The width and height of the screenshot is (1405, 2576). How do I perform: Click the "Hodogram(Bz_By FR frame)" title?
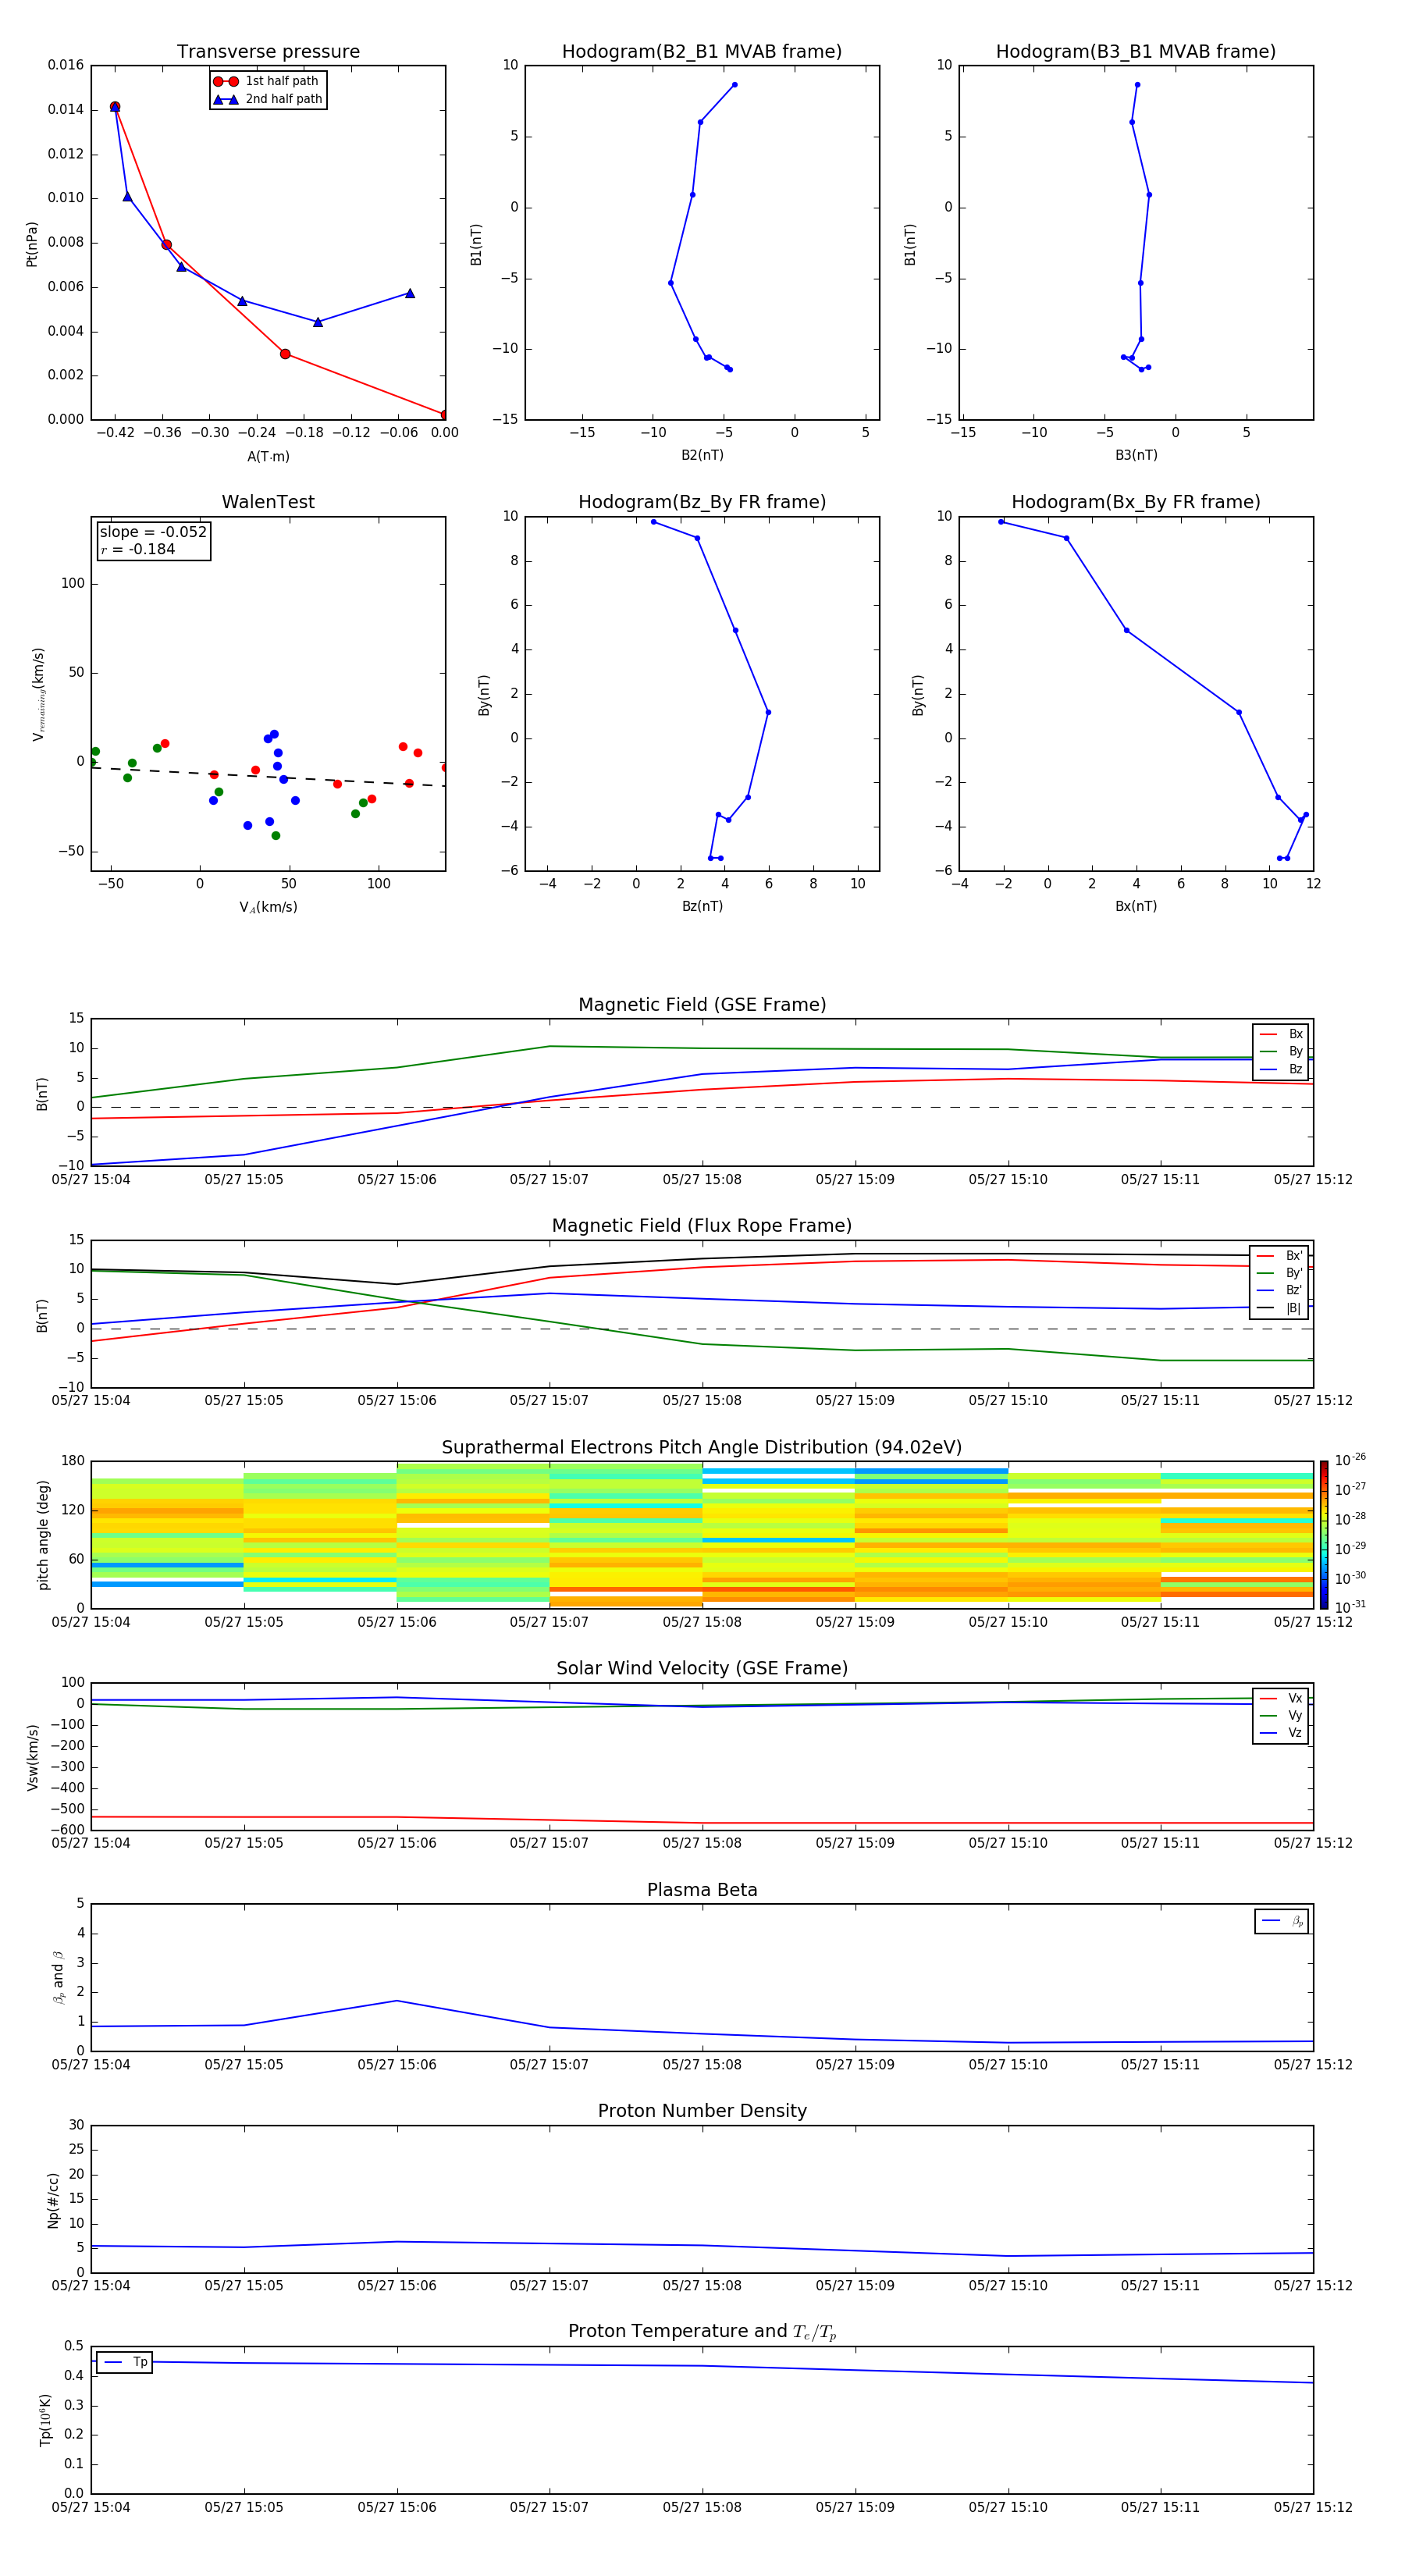tap(702, 502)
